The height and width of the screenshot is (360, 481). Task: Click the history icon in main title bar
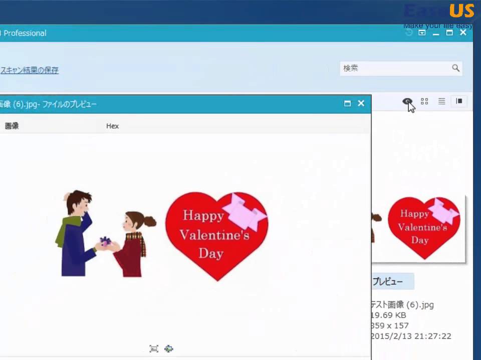(x=409, y=33)
